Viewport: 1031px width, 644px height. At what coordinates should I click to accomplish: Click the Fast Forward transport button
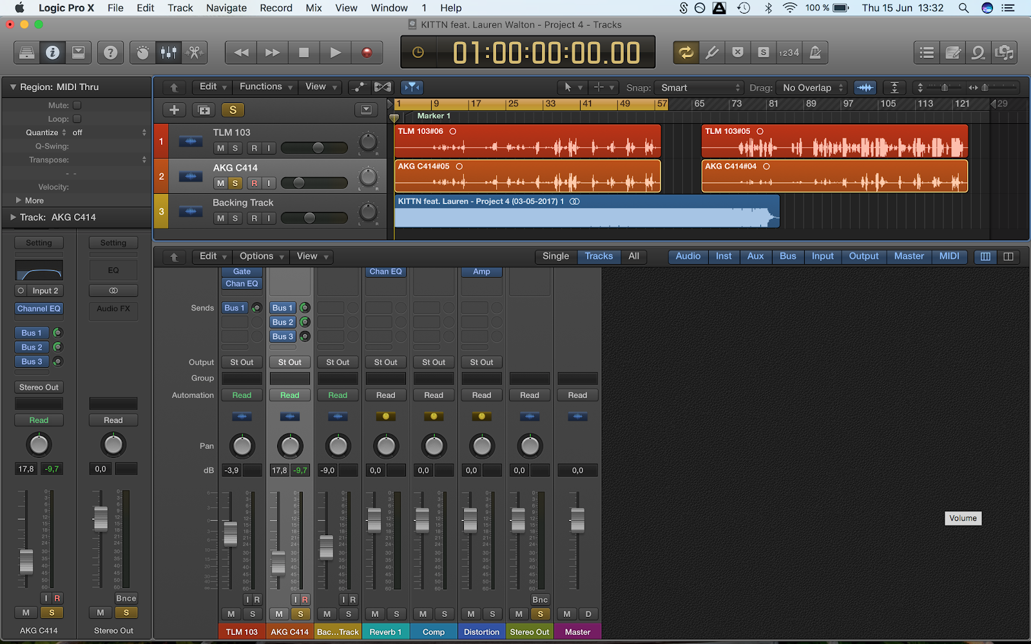click(273, 53)
